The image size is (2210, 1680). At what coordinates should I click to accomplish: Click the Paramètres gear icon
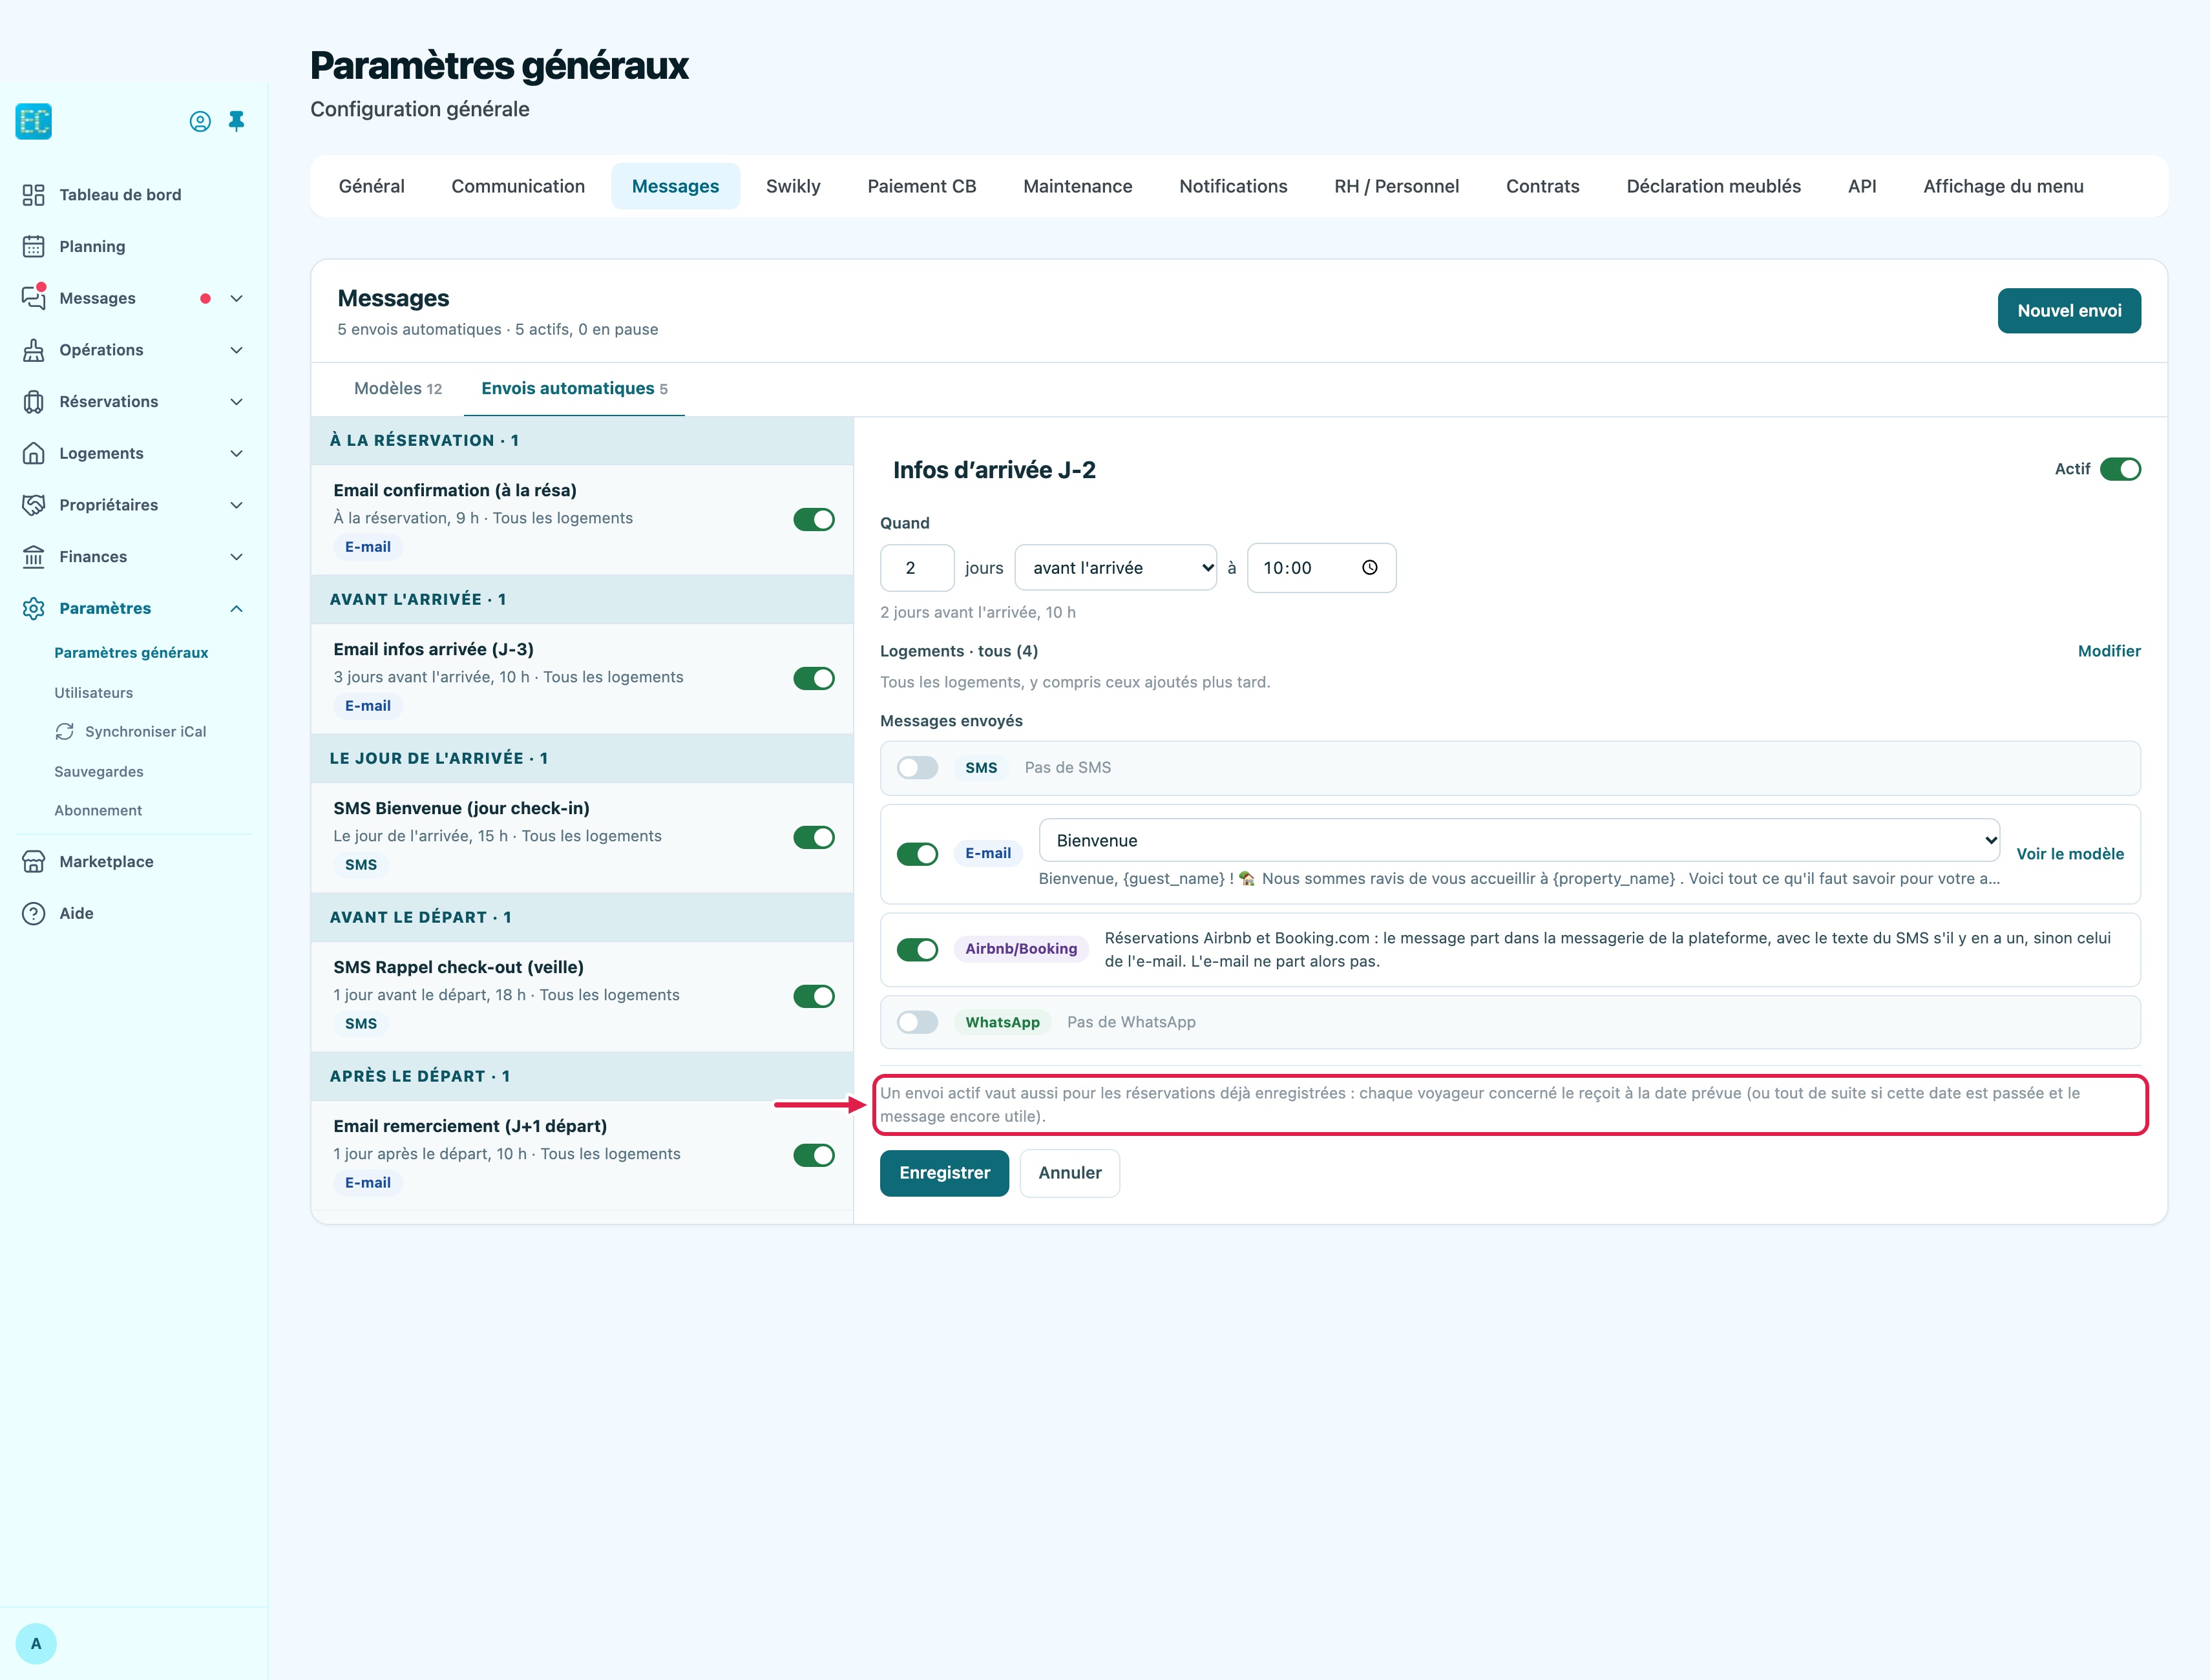(x=34, y=608)
